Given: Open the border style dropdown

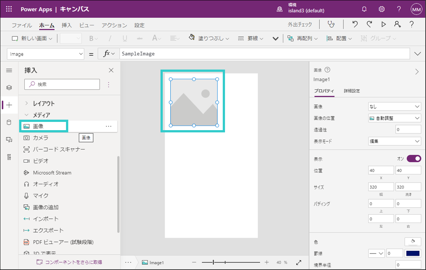Looking at the screenshot, I should point(376,254).
